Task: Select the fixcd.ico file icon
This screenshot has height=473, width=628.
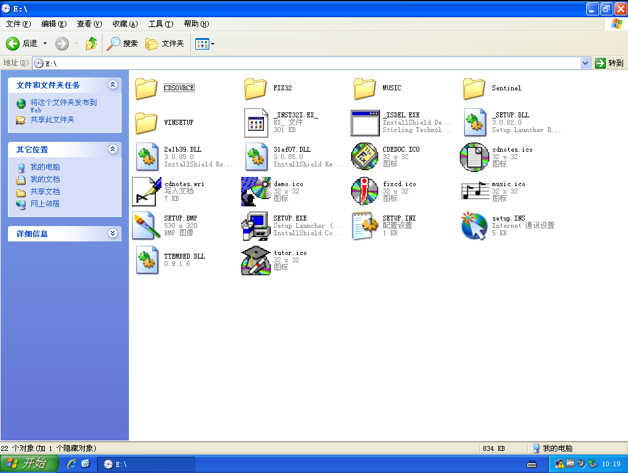Action: click(365, 191)
